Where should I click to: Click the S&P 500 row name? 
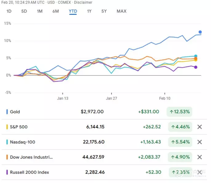[x=19, y=127]
